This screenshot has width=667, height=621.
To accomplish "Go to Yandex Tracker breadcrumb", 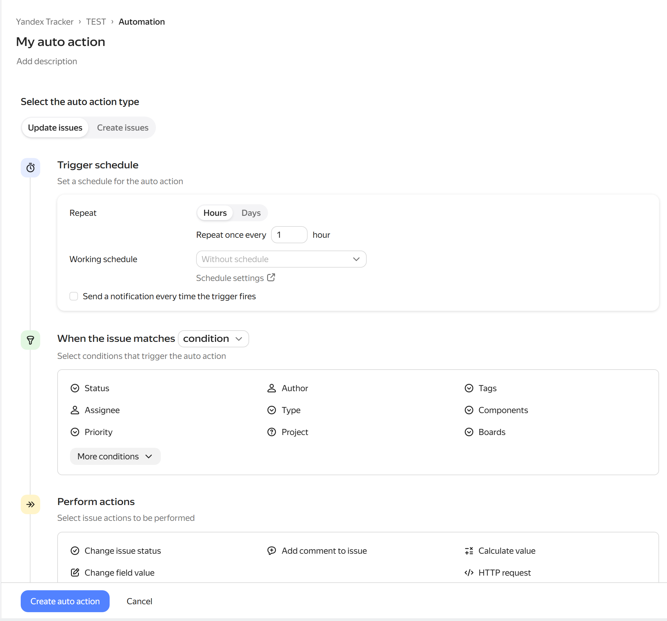I will tap(45, 22).
